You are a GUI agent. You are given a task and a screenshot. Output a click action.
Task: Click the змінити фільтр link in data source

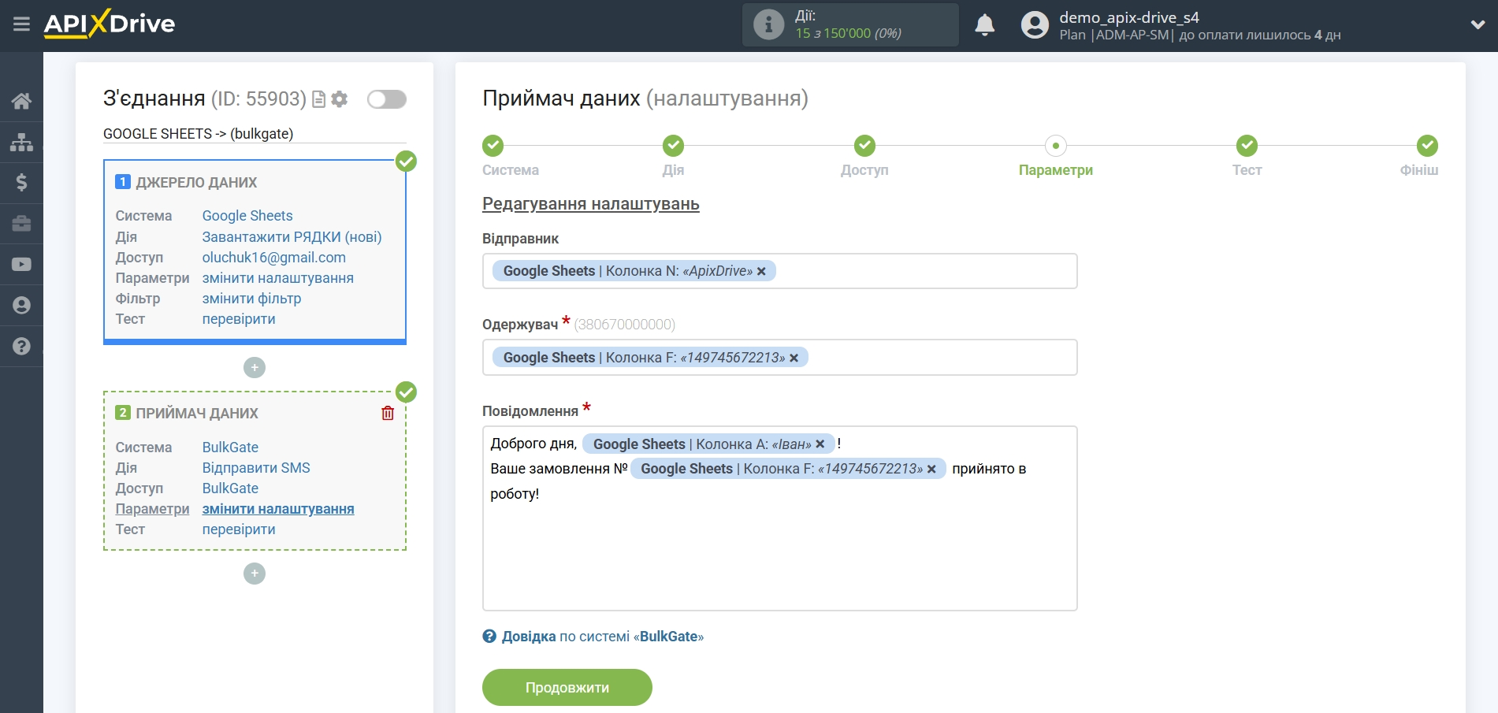pos(251,299)
